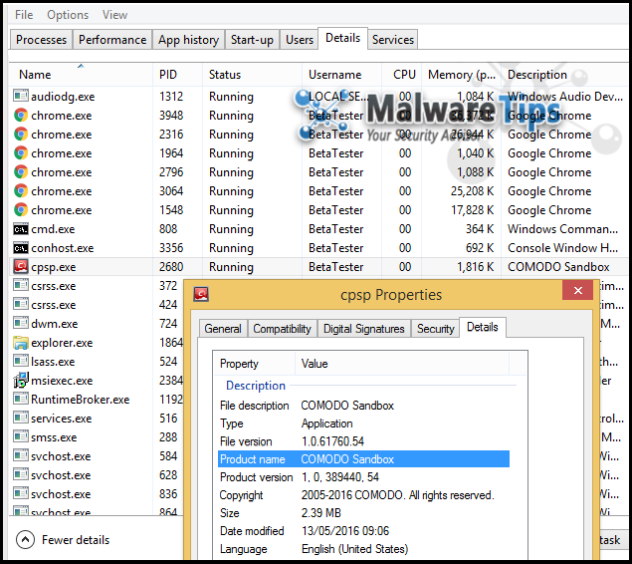The width and height of the screenshot is (632, 564).
Task: Click the smss.exe process icon
Action: 21,437
